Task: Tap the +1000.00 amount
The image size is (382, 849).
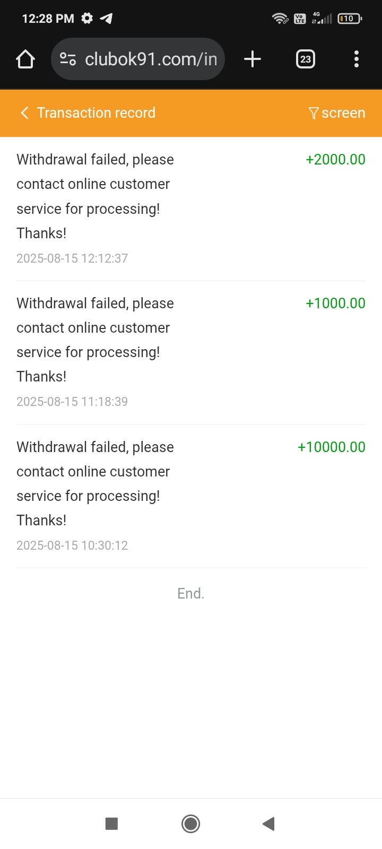Action: tap(335, 304)
